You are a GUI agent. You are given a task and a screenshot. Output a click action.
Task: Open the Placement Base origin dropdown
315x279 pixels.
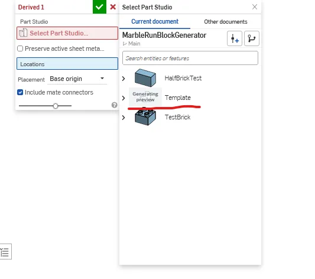(x=77, y=79)
